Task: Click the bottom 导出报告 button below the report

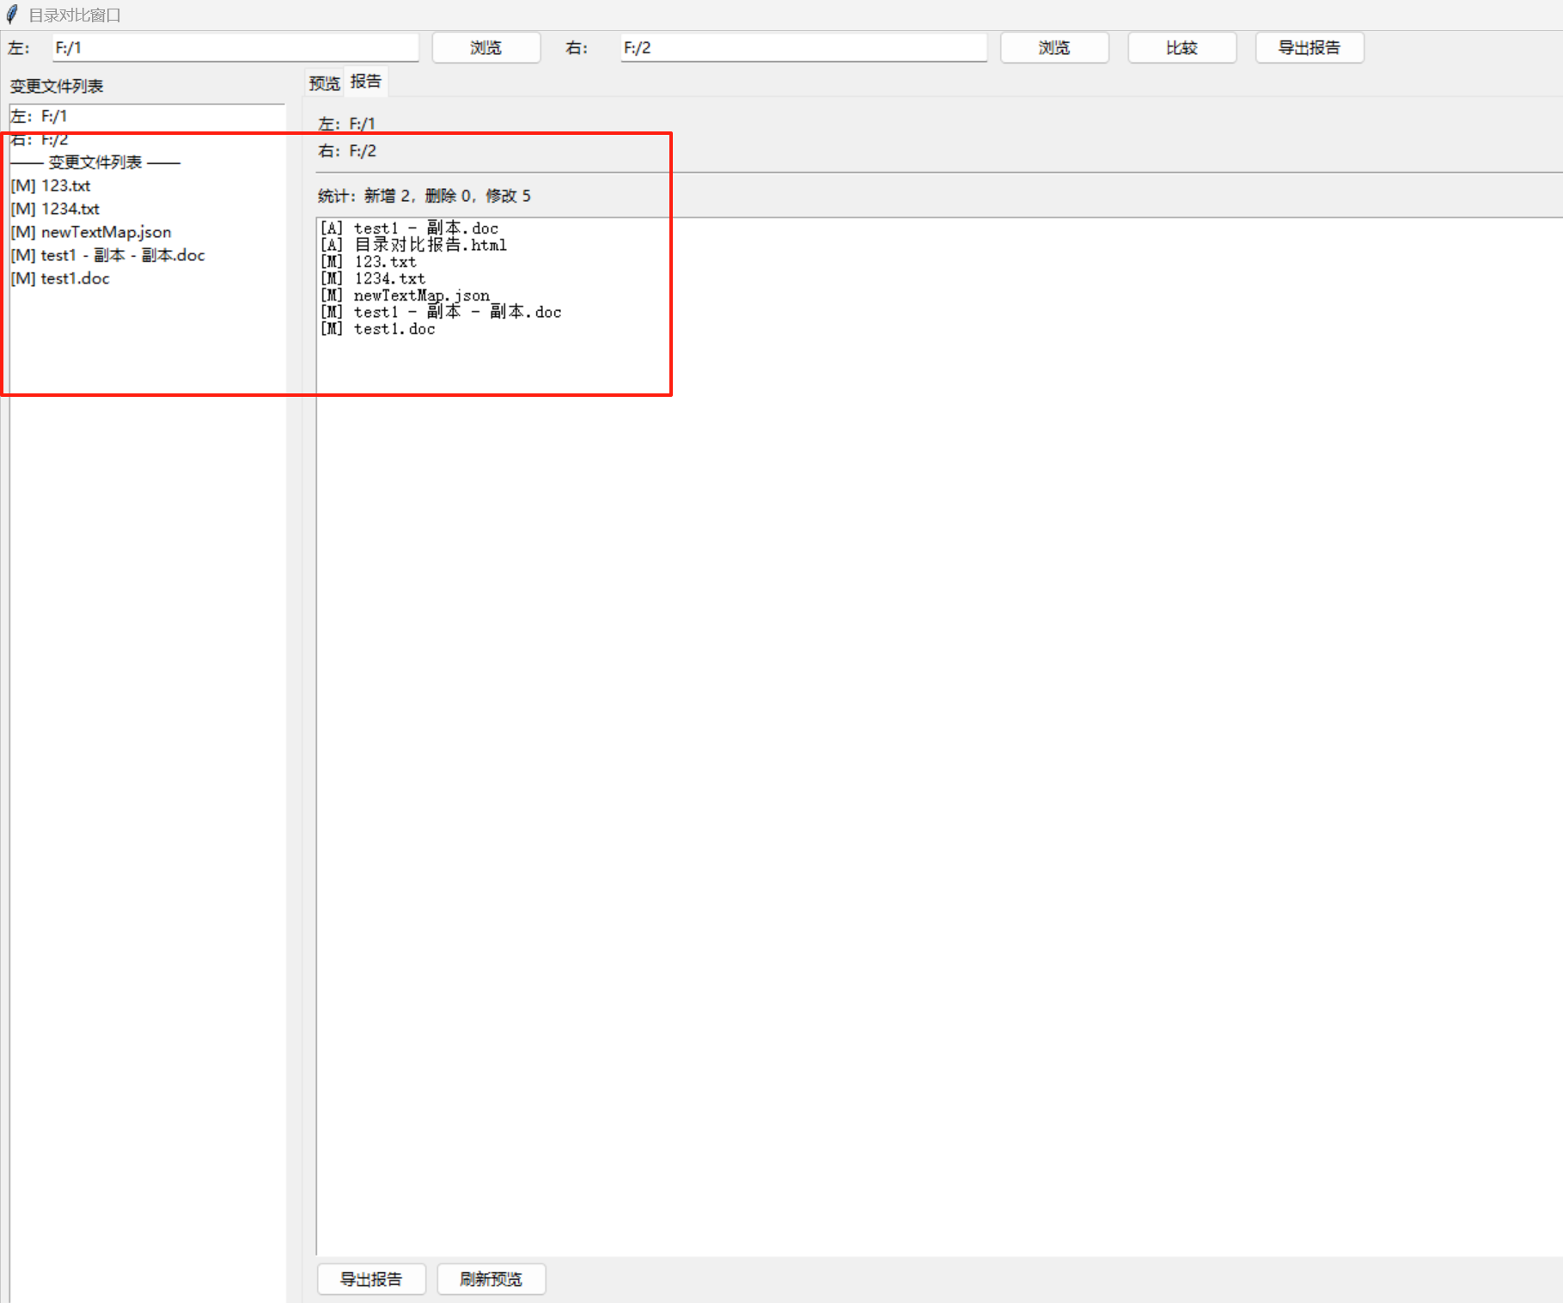Action: (371, 1279)
